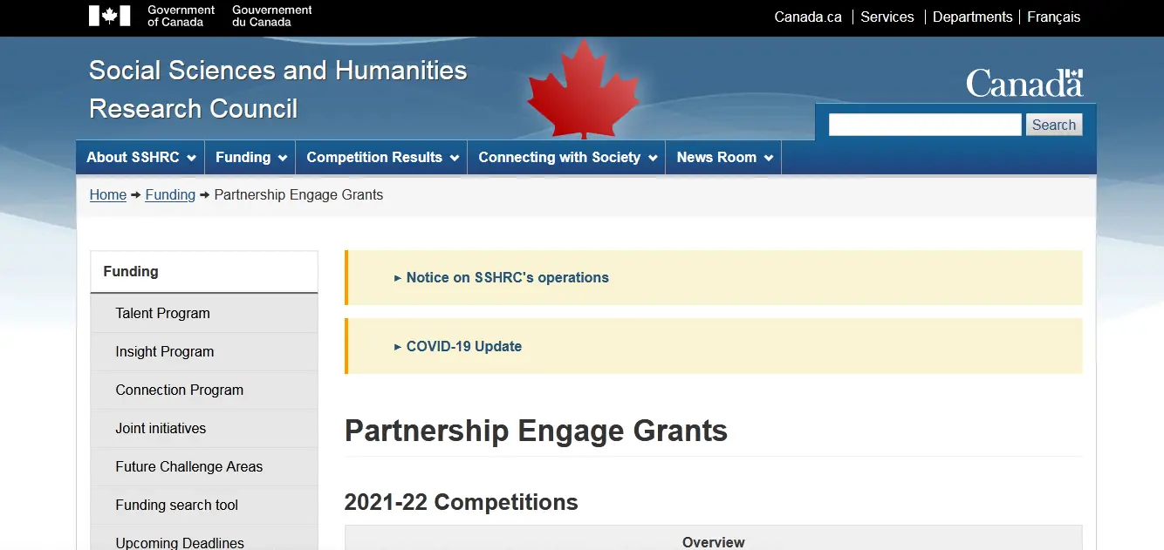The height and width of the screenshot is (550, 1164).
Task: Open Connecting with Society dropdown
Action: (567, 158)
